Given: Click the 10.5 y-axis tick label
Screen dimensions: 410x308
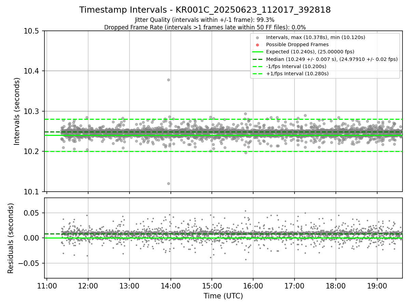Looking at the screenshot, I should point(32,31).
